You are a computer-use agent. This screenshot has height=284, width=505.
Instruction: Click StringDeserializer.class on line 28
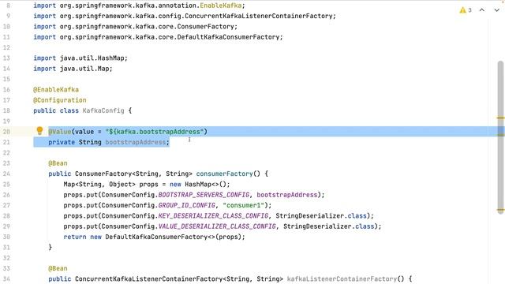pos(321,215)
